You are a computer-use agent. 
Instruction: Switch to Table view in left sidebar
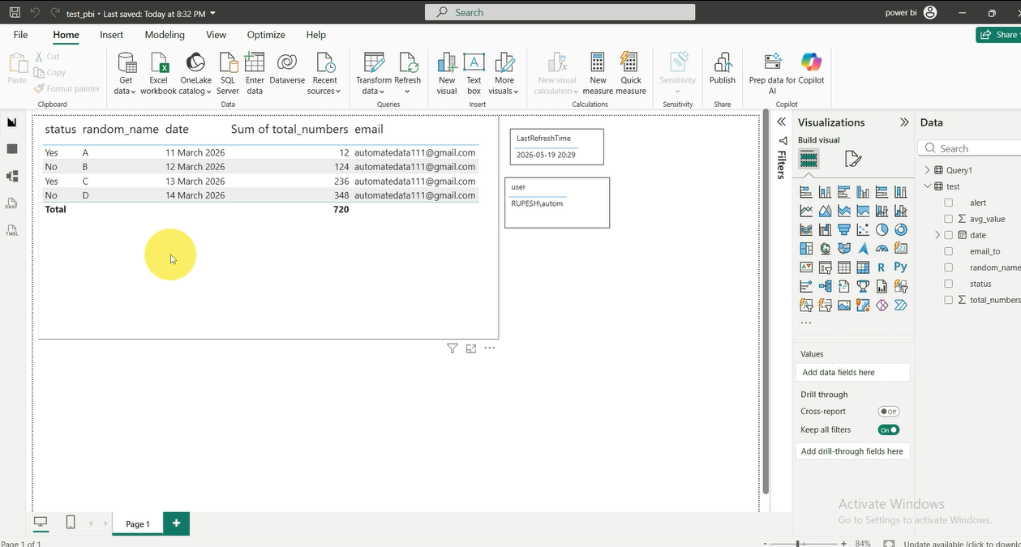[x=12, y=149]
